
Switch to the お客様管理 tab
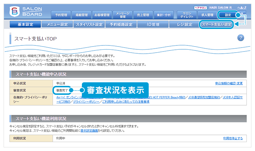tap(102, 15)
